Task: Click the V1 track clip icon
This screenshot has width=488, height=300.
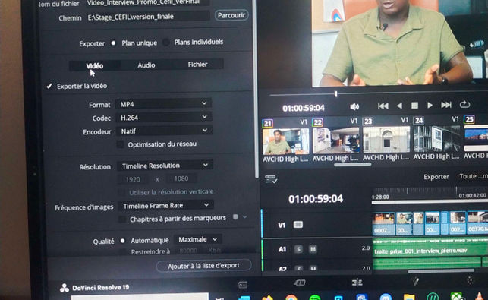Action: tap(298, 225)
